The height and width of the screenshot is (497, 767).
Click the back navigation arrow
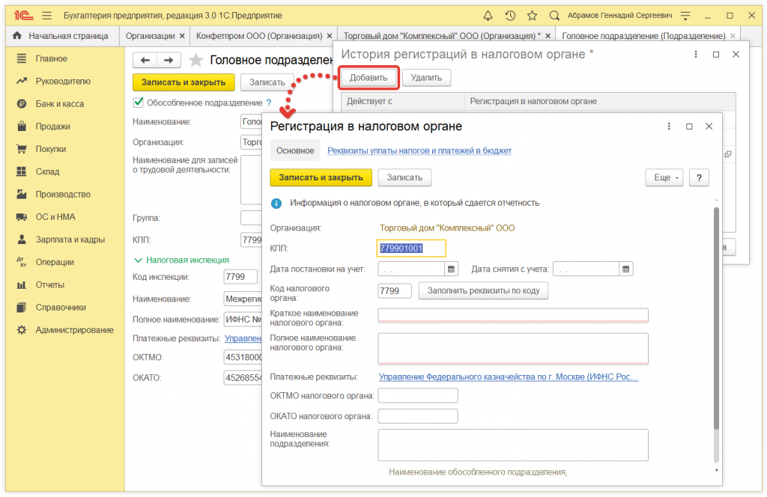tap(145, 61)
